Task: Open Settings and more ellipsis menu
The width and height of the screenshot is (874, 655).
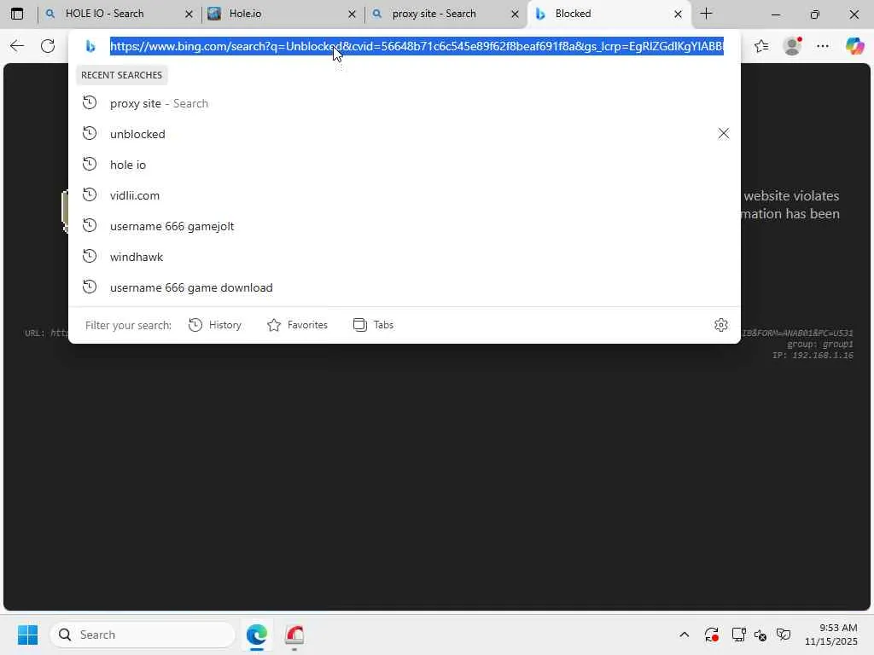Action: coord(823,46)
